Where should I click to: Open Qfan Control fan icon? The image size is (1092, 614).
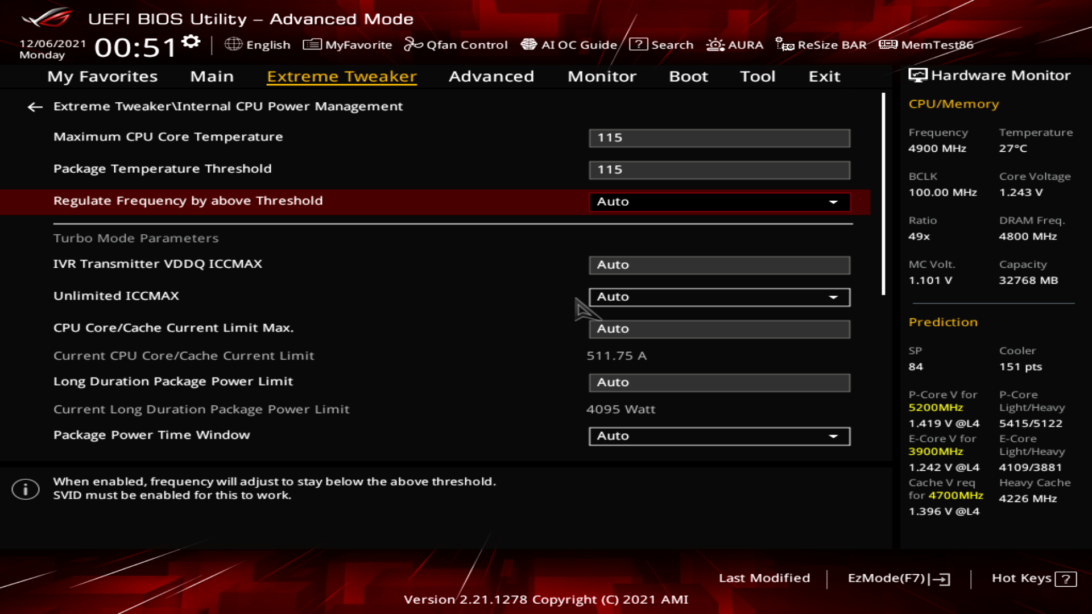pyautogui.click(x=413, y=44)
